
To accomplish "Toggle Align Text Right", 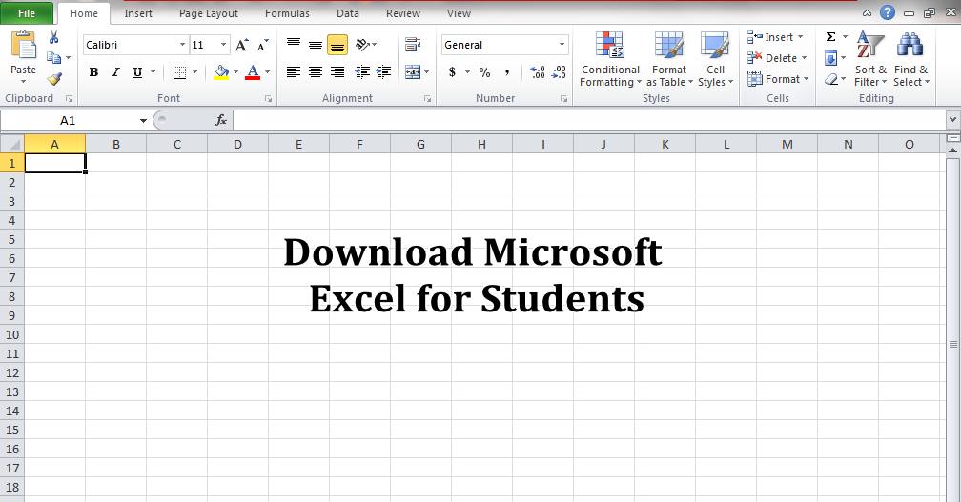I will click(337, 72).
